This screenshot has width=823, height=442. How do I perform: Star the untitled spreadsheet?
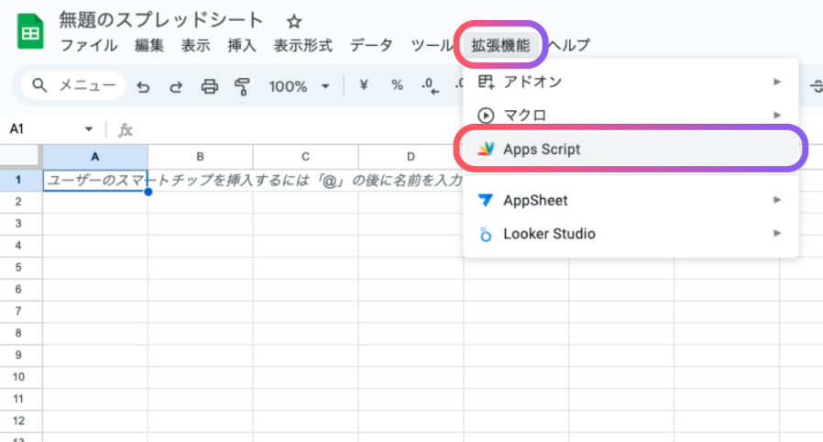(x=294, y=21)
